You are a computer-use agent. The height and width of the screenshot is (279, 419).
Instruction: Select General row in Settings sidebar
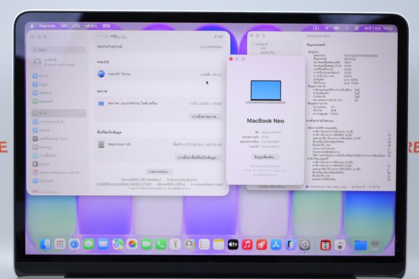click(x=59, y=113)
